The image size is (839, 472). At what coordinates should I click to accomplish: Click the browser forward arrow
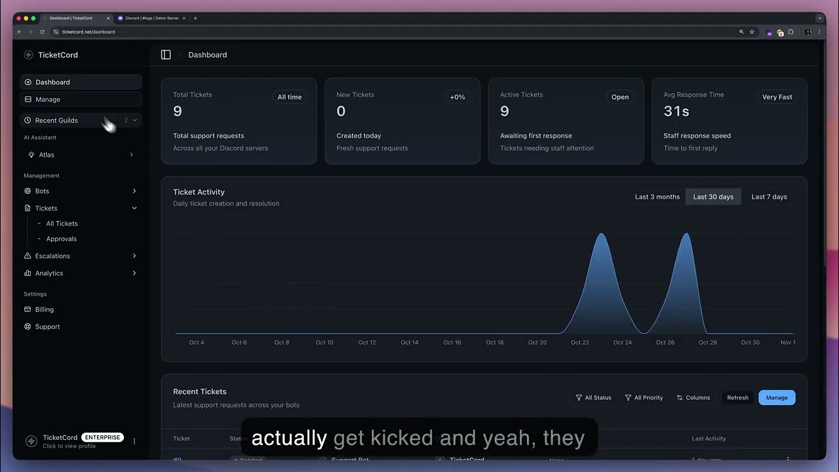coord(31,31)
